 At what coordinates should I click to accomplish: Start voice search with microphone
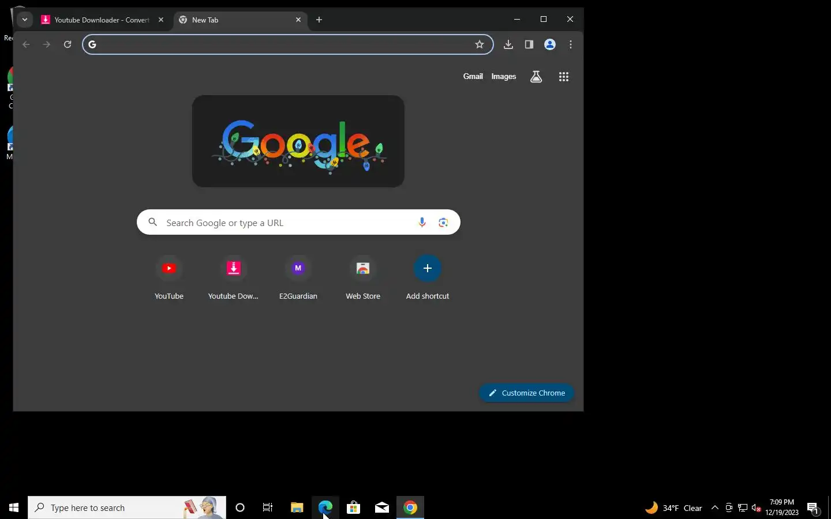422,223
